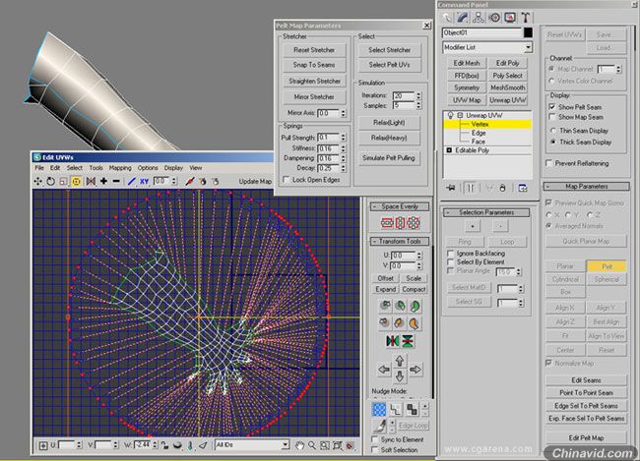The height and width of the screenshot is (461, 640).
Task: Click the Reset Stretcher button
Action: click(x=314, y=50)
